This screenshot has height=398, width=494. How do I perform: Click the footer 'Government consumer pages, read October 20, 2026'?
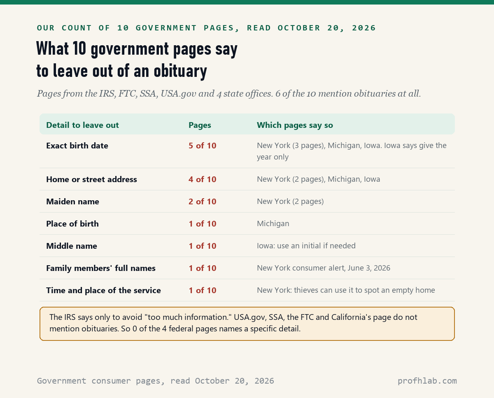(x=156, y=381)
